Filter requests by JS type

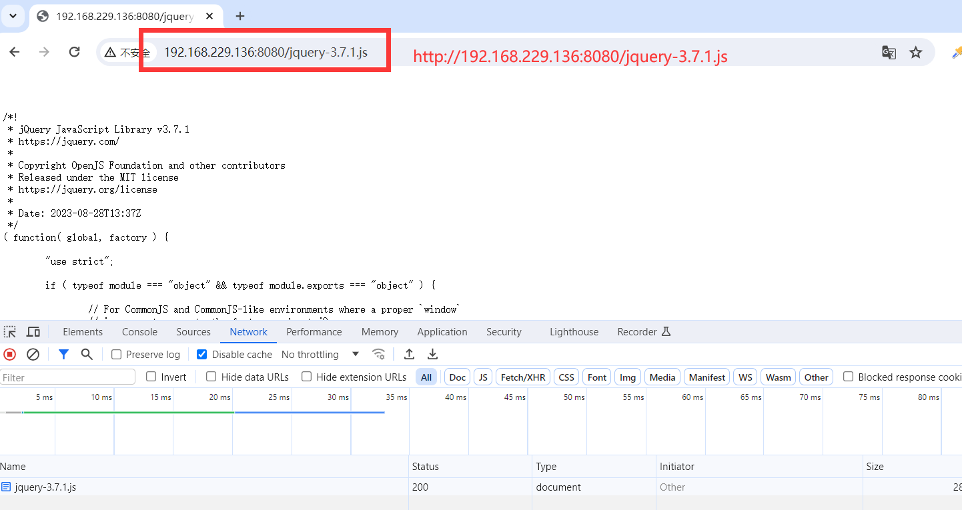point(483,377)
